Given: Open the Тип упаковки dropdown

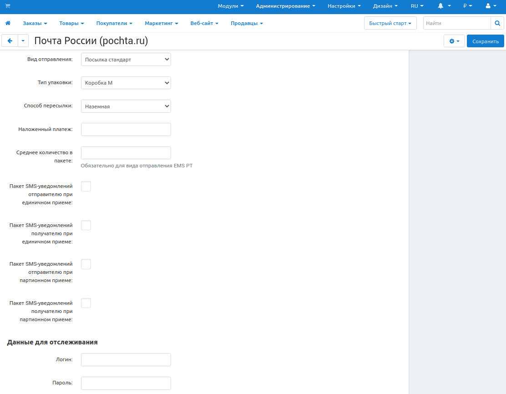Looking at the screenshot, I should 126,83.
